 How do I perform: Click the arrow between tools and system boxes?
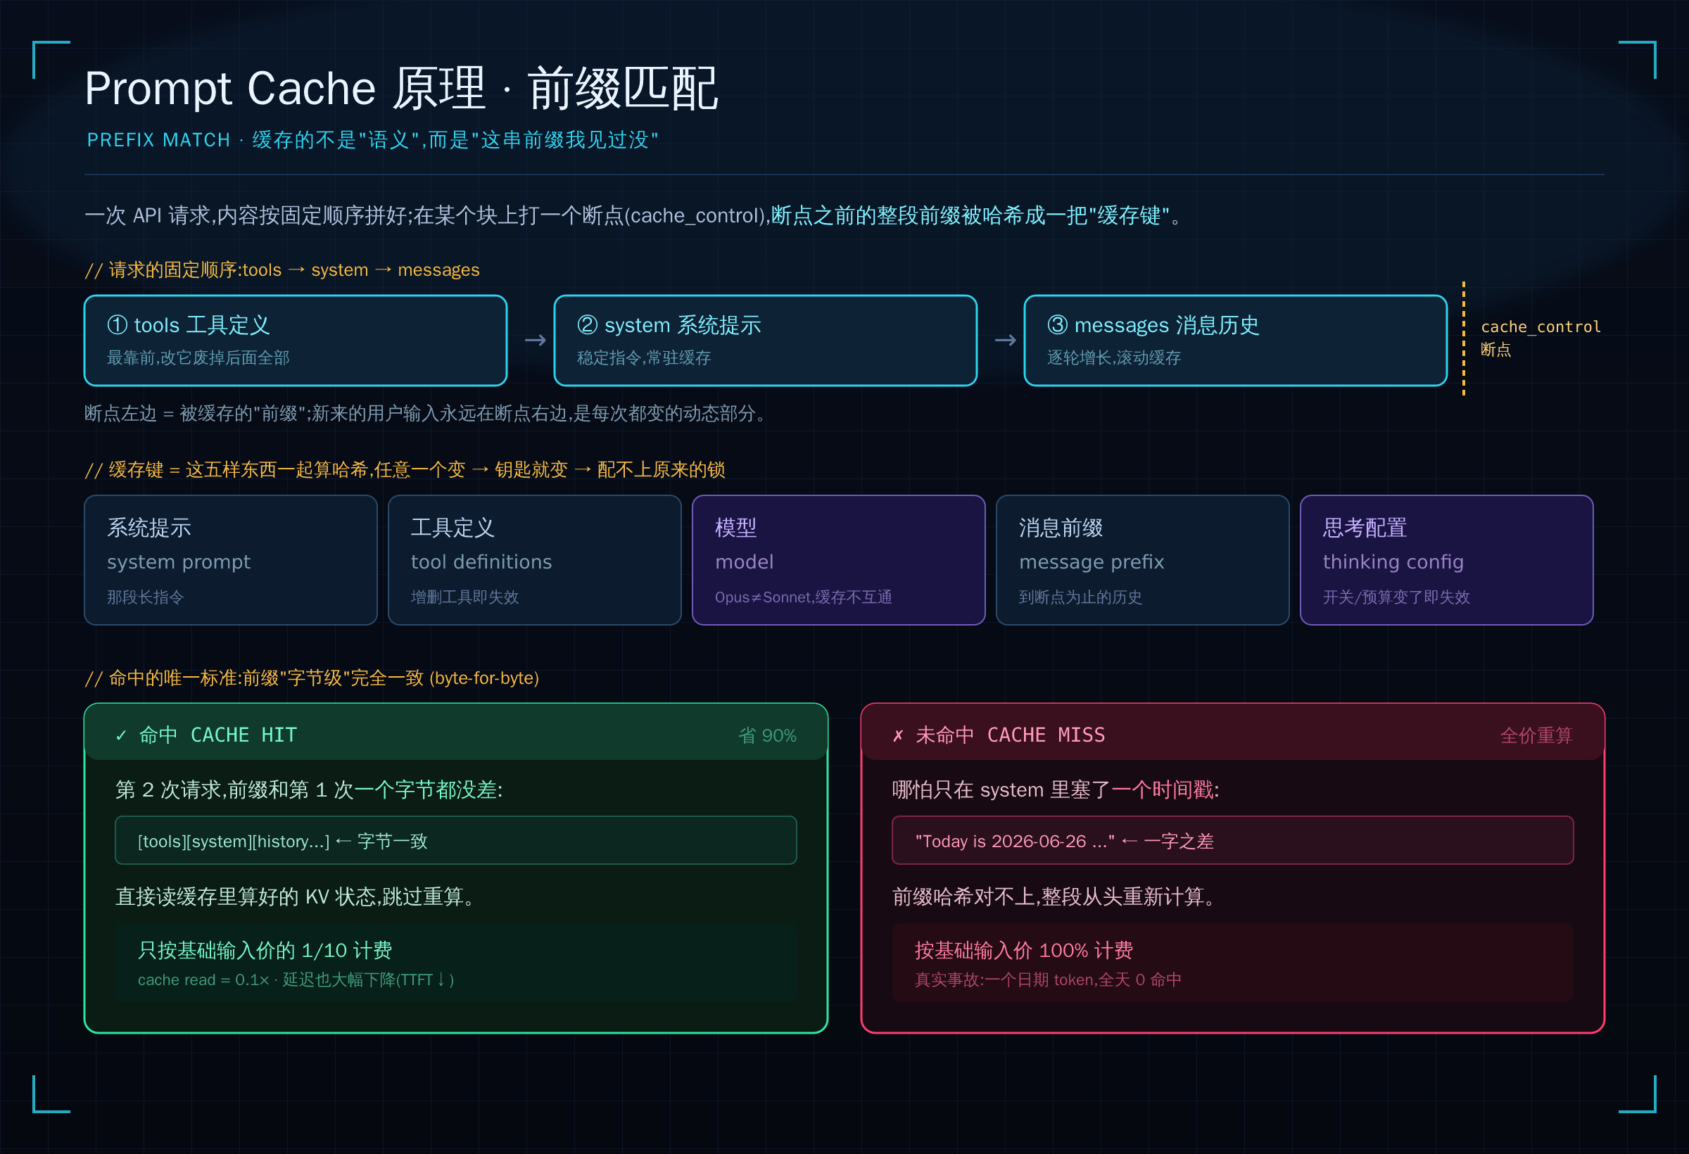[x=536, y=340]
